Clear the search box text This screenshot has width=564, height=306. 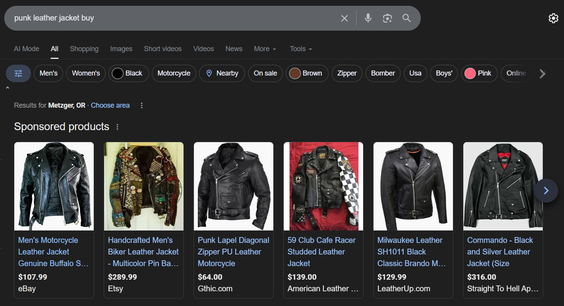344,18
